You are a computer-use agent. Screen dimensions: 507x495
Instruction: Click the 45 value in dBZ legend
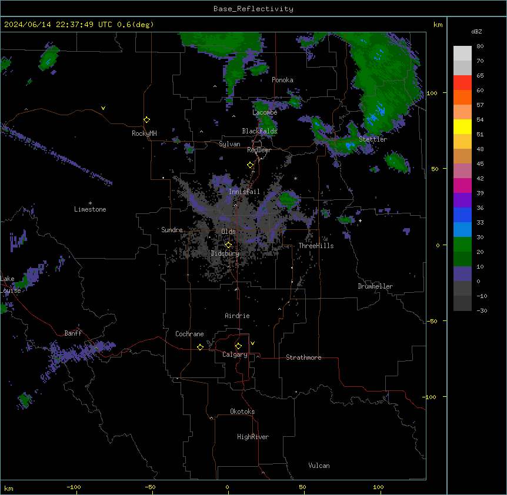tap(480, 163)
